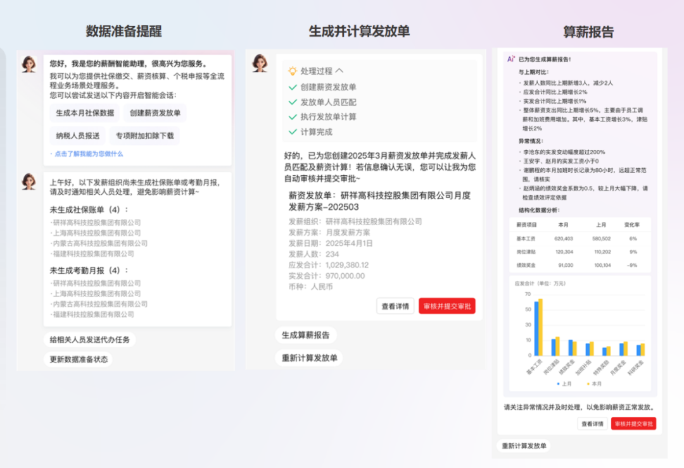The width and height of the screenshot is (684, 468).
Task: Click the assistant avatar beside the greeting message
Action: (28, 64)
